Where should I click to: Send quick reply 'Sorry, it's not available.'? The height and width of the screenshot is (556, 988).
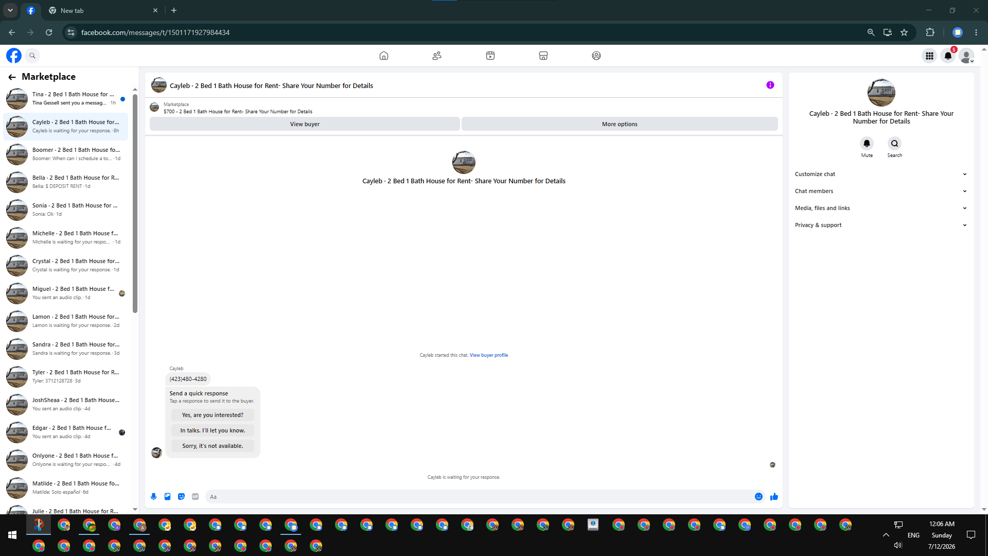pyautogui.click(x=213, y=446)
